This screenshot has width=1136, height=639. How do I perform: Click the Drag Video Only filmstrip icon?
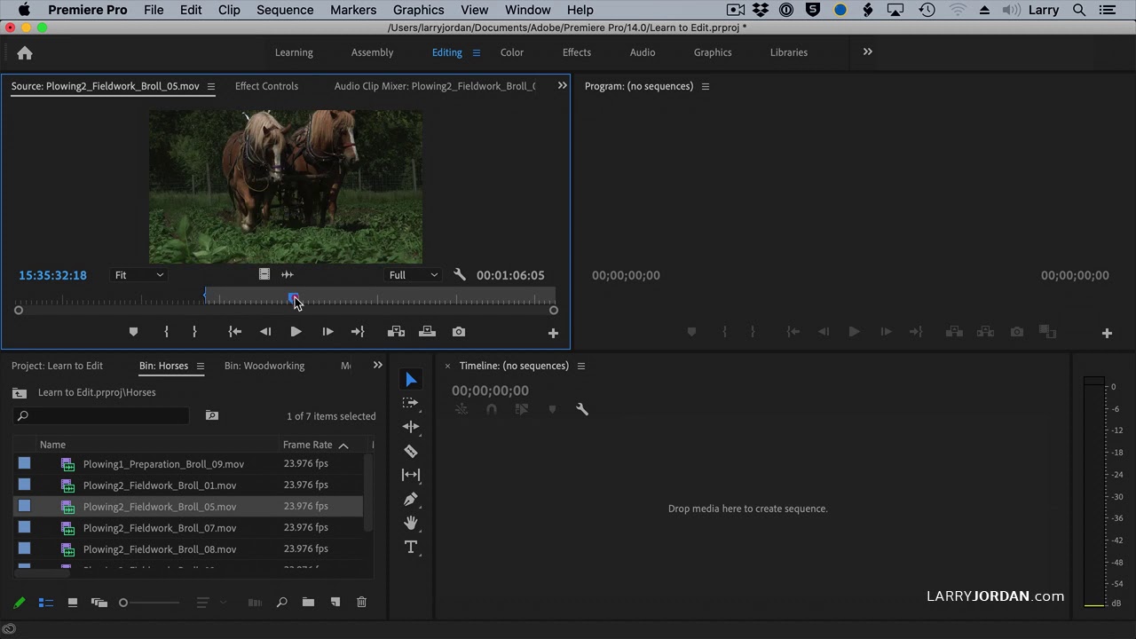click(x=264, y=275)
